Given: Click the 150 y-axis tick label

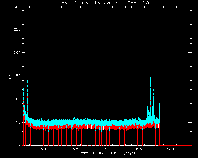Looking at the screenshot, I should [17, 76].
